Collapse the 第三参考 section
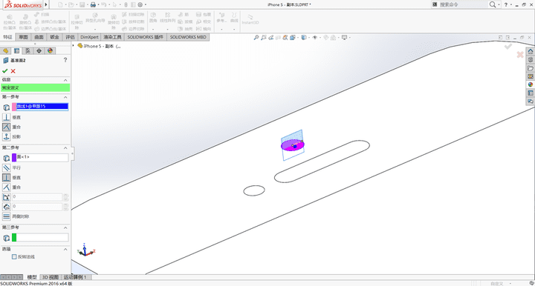This screenshot has height=286, width=535. [65, 227]
